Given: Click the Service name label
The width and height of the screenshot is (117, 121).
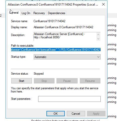Looking at the screenshot, I should [x=20, y=21].
